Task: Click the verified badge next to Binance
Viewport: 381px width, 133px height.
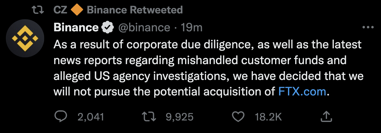Action: coord(107,28)
